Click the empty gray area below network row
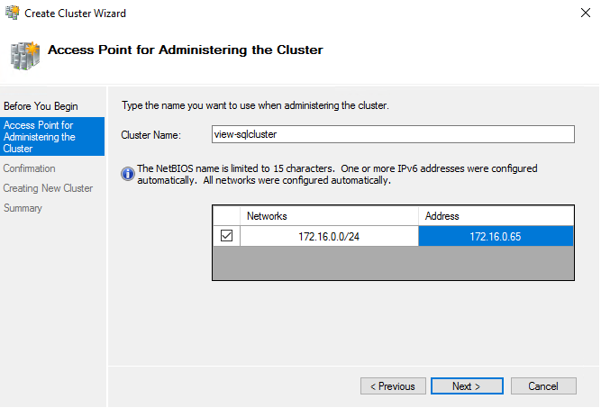Screen dimensions: 601x408 [x=393, y=263]
